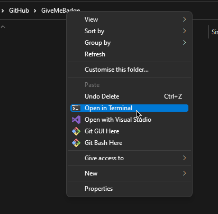Expand the New submenu arrow
Image resolution: width=218 pixels, height=214 pixels.
(184, 173)
